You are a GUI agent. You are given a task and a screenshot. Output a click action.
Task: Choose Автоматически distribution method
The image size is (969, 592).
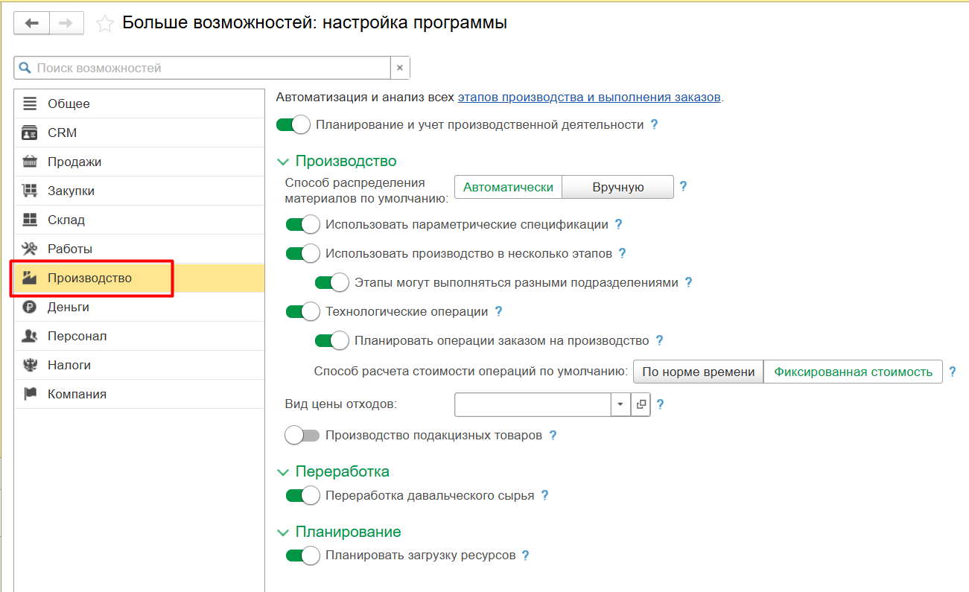click(x=508, y=187)
